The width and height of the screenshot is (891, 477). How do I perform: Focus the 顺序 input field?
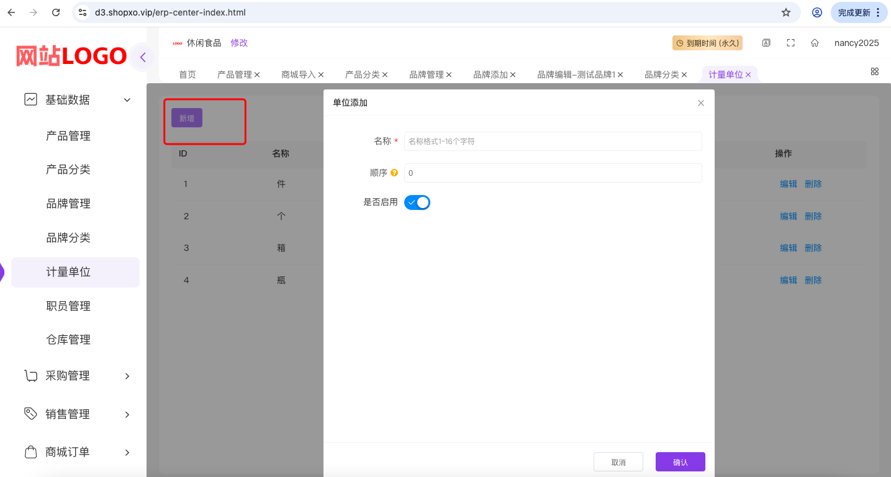tap(553, 173)
